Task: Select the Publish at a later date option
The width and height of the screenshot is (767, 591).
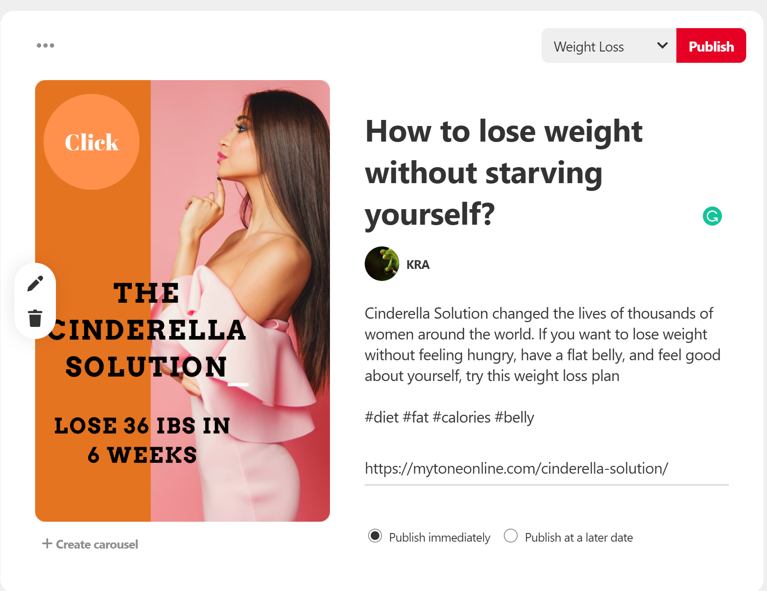Action: pos(511,536)
